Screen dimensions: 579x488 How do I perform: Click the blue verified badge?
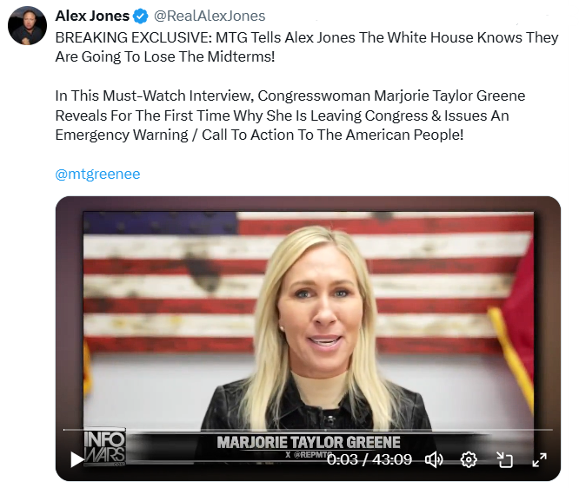click(141, 16)
